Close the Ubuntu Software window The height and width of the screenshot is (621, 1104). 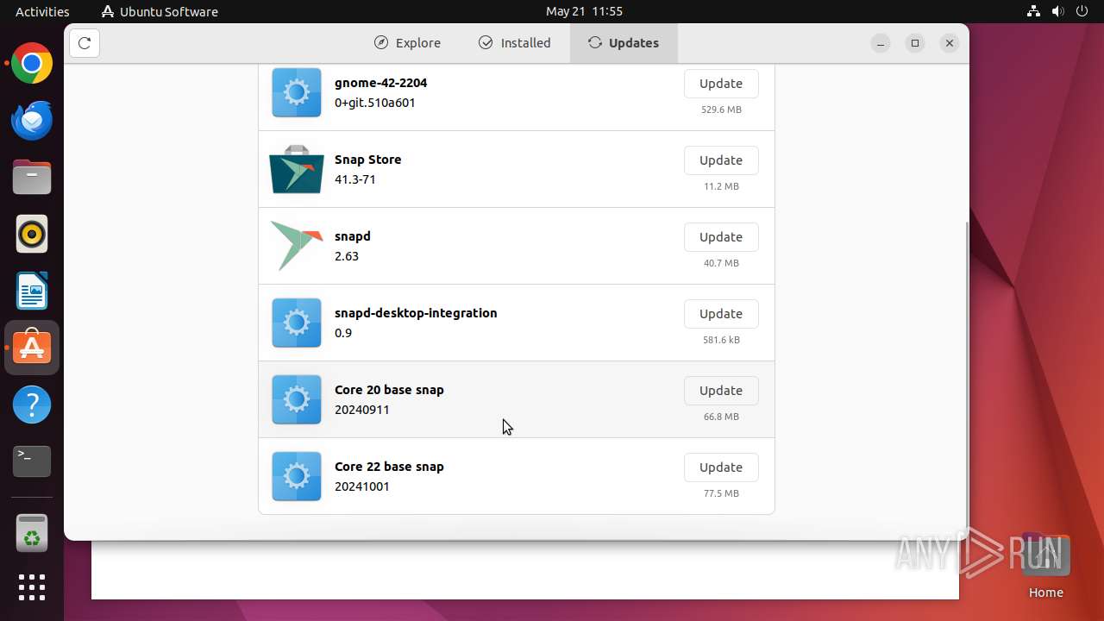coord(950,43)
